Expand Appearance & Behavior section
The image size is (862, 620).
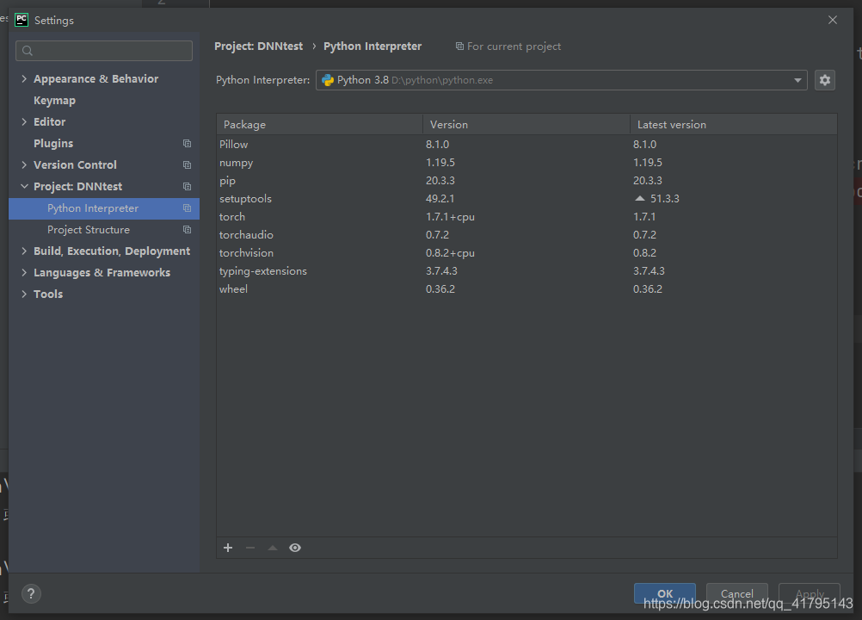[24, 78]
